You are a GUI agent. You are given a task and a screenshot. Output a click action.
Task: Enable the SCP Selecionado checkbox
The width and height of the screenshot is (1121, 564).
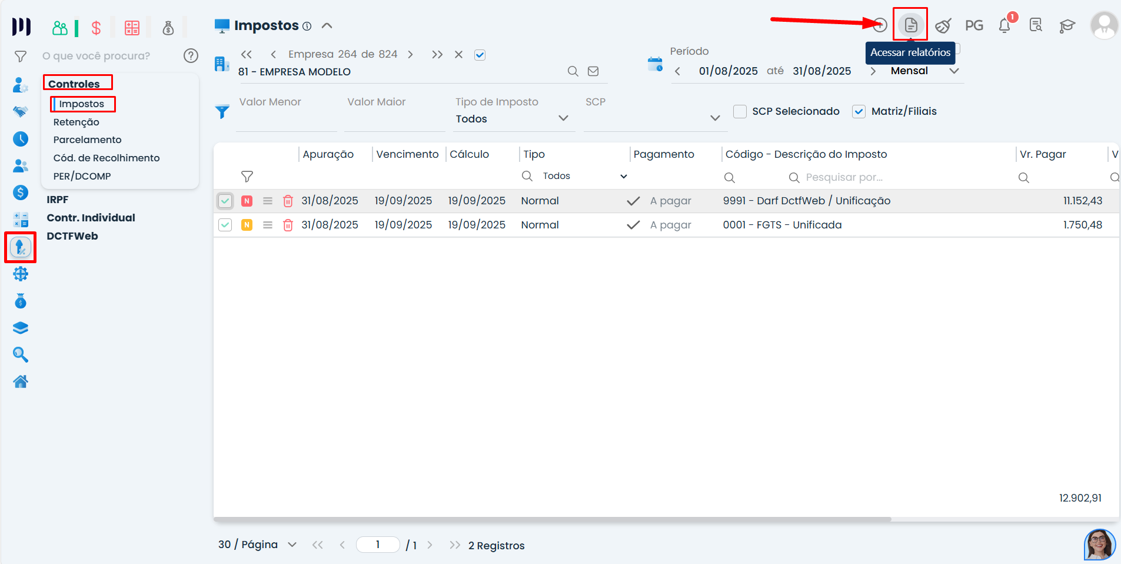tap(740, 111)
